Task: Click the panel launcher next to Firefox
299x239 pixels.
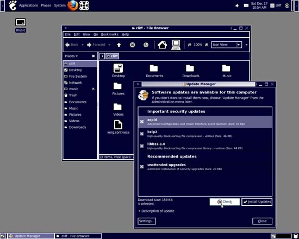Action: 84,6
